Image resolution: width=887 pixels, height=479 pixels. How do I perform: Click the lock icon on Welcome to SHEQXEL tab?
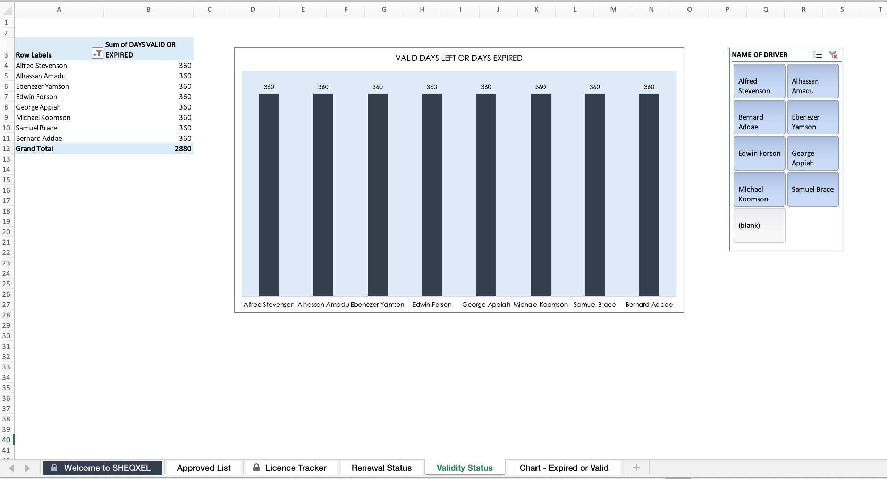[x=54, y=467]
